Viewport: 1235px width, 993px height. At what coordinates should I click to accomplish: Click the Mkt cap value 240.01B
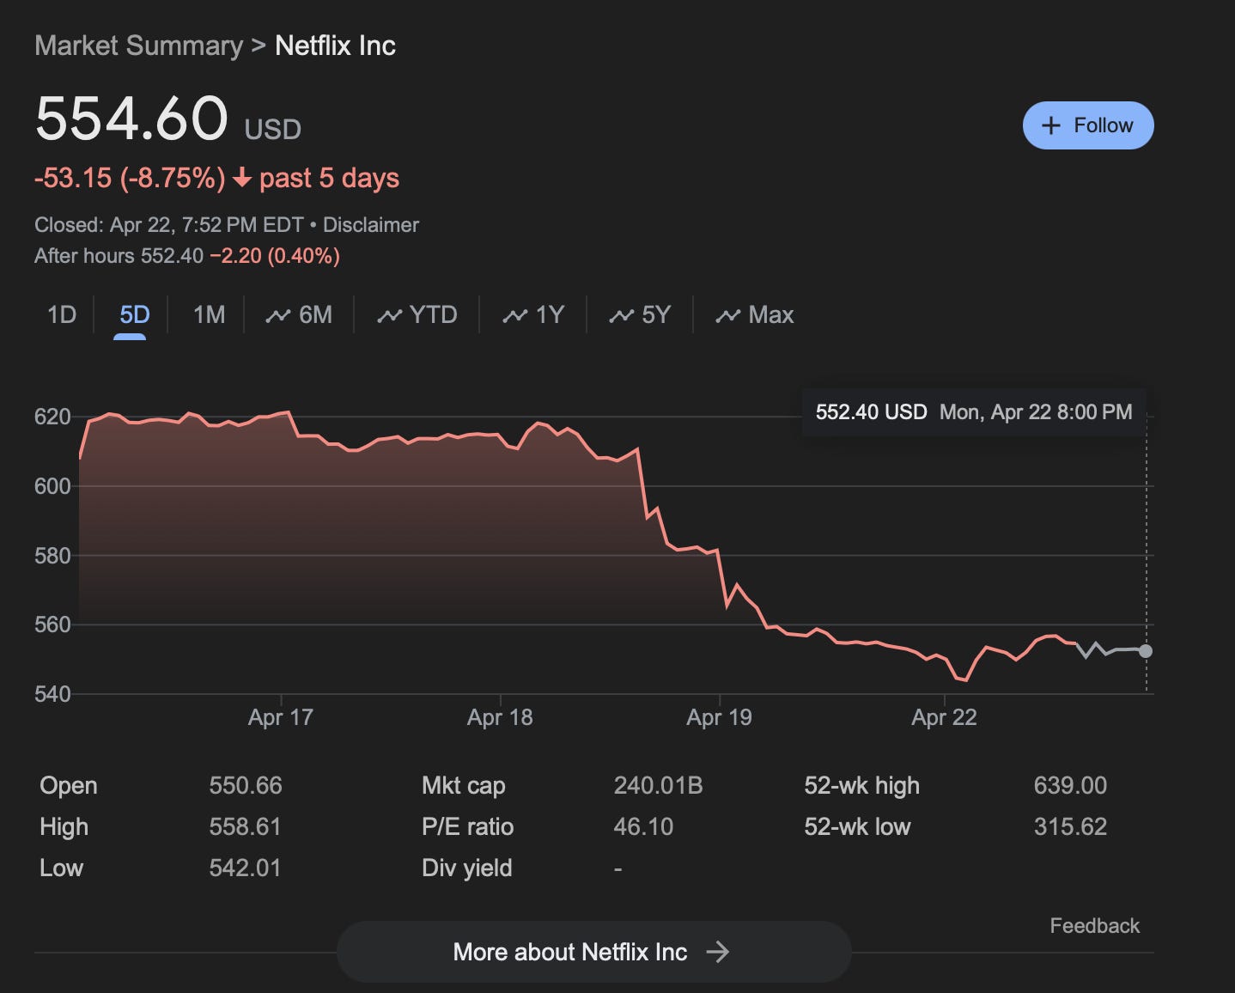click(x=658, y=785)
